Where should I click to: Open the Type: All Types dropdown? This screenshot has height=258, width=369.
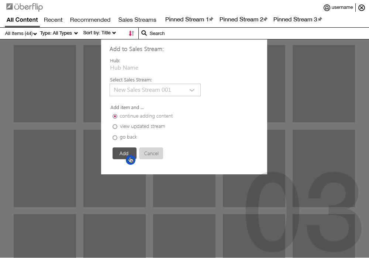click(x=59, y=33)
